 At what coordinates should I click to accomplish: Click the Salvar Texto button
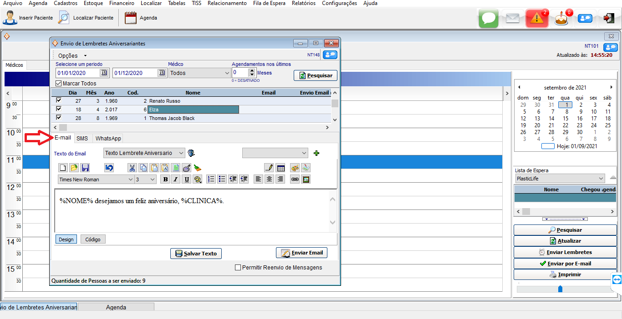point(196,254)
